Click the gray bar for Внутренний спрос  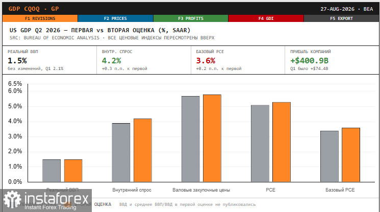tap(121, 153)
